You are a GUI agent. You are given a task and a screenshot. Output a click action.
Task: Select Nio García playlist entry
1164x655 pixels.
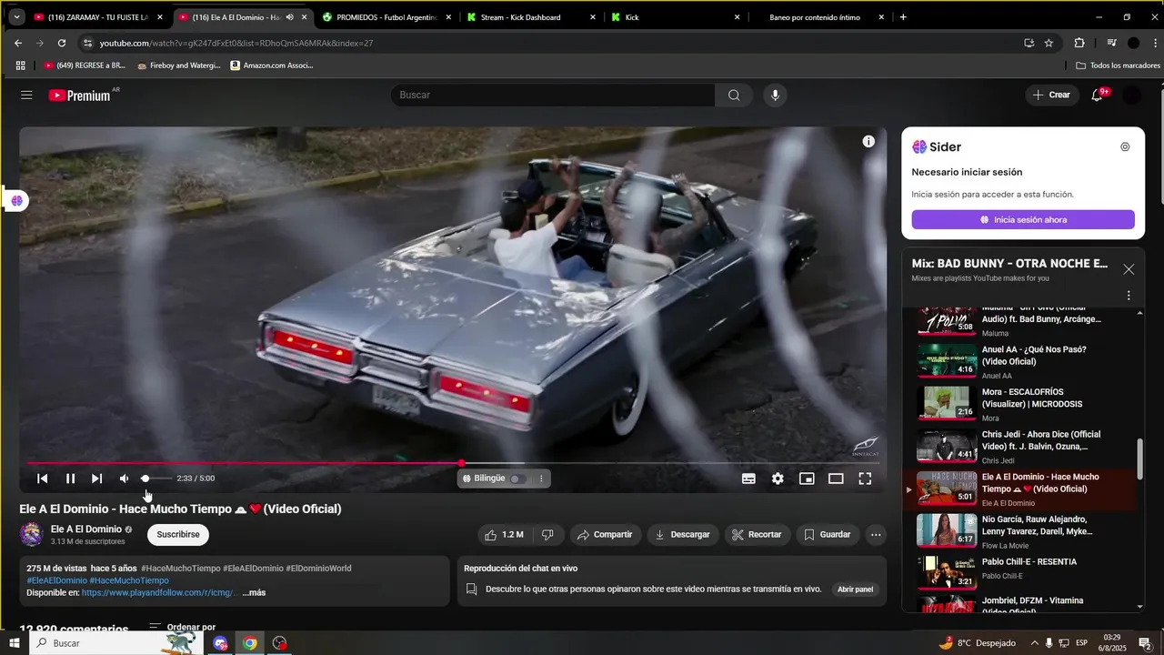pos(1023,531)
